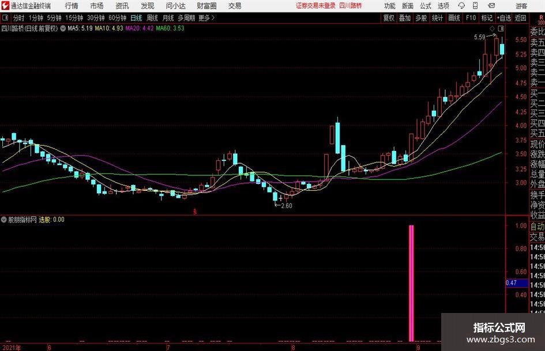This screenshot has width=545, height=351.
Task: Switch to 30分钟 period
Action: [x=96, y=18]
